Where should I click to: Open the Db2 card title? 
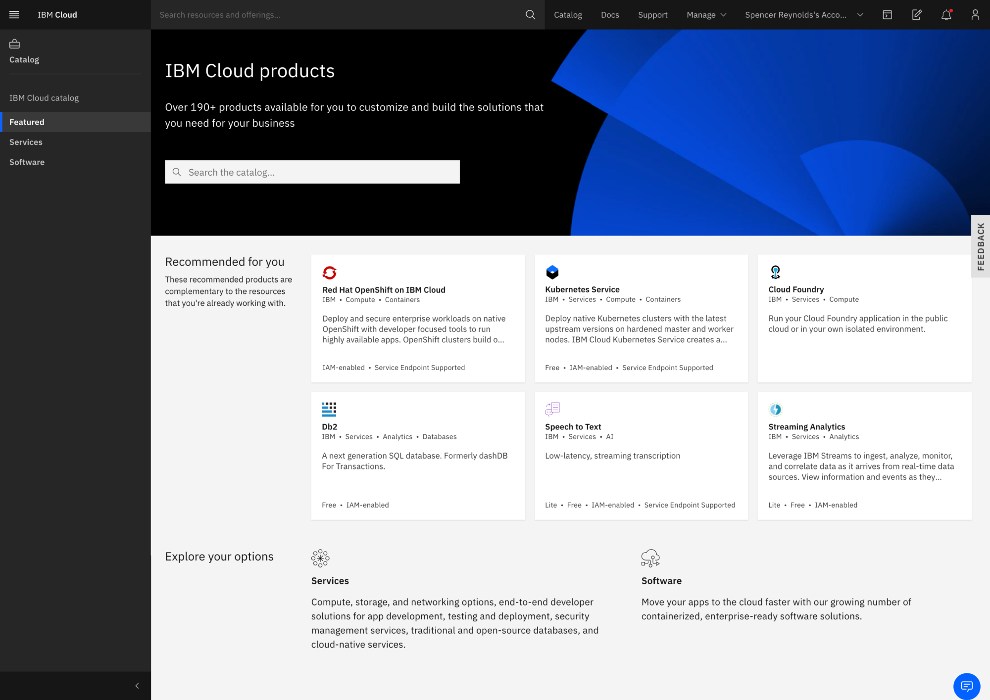click(x=330, y=426)
